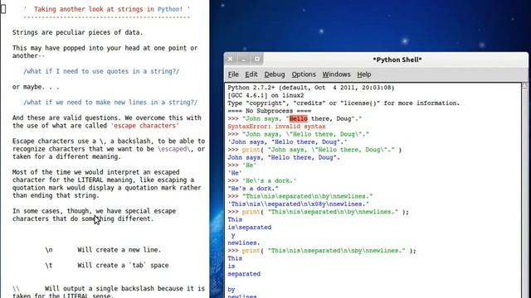Image resolution: width=531 pixels, height=298 pixels.
Task: Click the '[GCC 4.6.1] on linux2' line
Action: pos(265,95)
